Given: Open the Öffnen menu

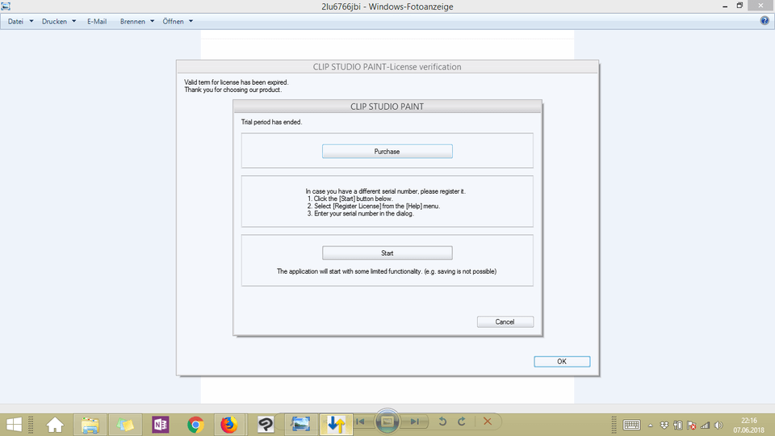Looking at the screenshot, I should pyautogui.click(x=178, y=22).
